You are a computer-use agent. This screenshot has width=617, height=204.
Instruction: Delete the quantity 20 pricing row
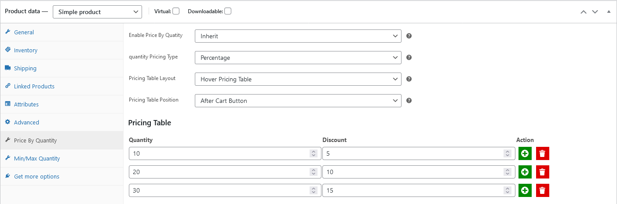coord(543,172)
